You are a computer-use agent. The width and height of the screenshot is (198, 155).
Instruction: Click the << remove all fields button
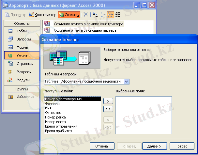click(108, 127)
